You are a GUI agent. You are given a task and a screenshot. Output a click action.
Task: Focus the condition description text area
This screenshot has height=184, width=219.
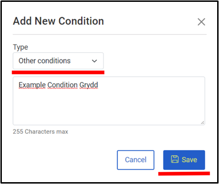pyautogui.click(x=109, y=101)
